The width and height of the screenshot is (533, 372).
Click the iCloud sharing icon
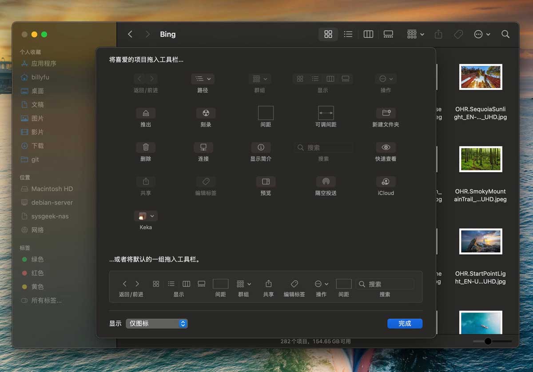coord(386,181)
